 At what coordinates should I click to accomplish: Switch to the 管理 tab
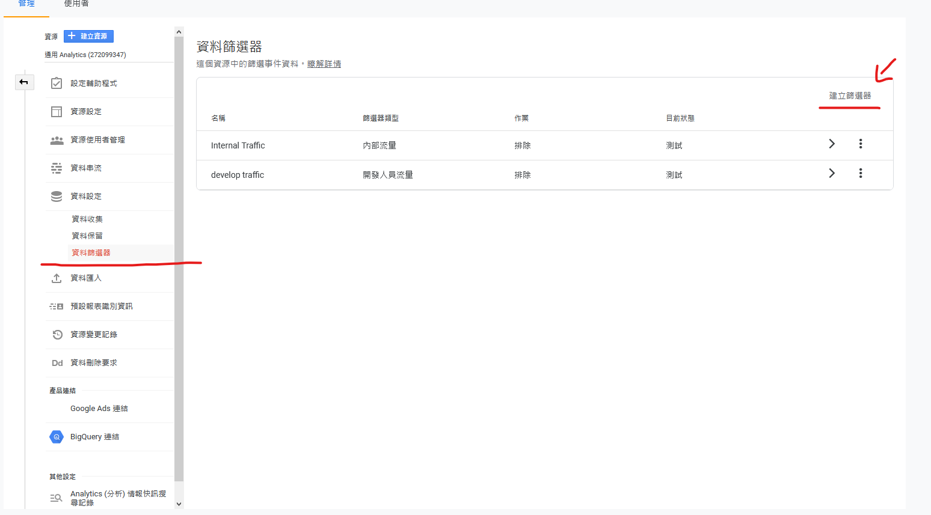[x=26, y=4]
